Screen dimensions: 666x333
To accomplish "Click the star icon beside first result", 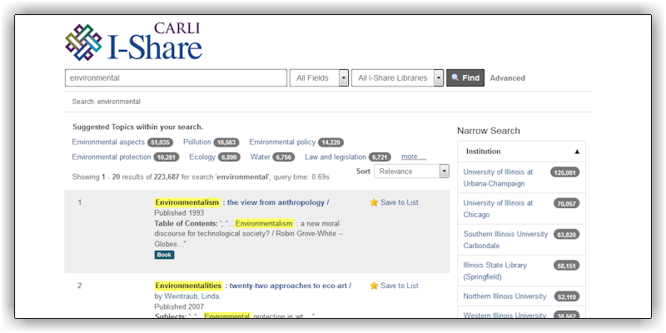I will coord(374,202).
